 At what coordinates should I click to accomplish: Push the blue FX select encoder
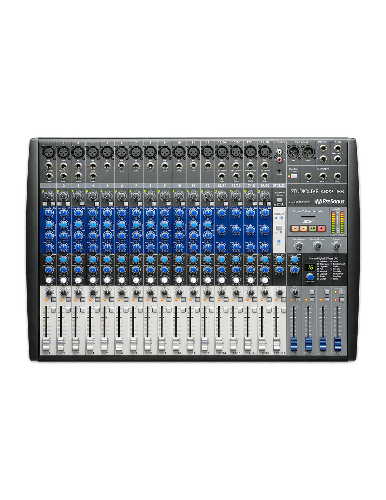click(x=310, y=277)
